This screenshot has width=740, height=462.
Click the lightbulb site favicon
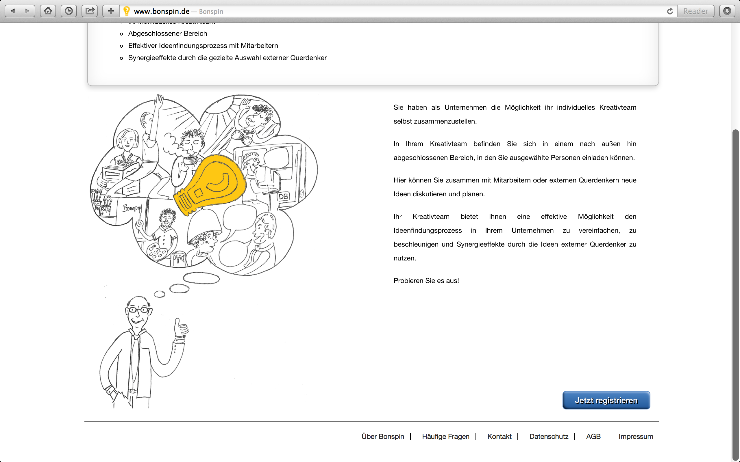coord(127,11)
